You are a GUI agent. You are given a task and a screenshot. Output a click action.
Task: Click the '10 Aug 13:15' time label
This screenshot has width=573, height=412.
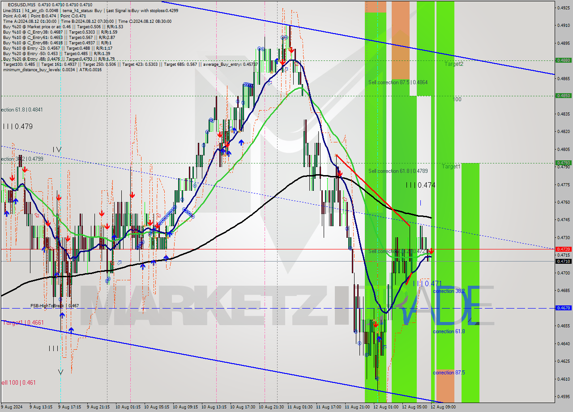pos(214,407)
